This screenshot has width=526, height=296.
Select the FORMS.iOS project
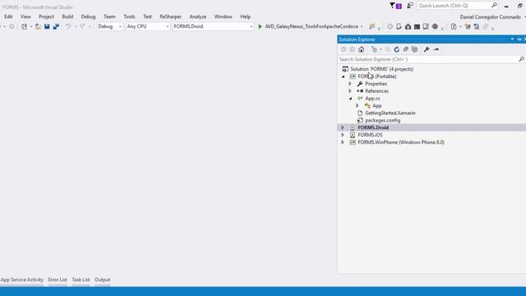(x=370, y=135)
